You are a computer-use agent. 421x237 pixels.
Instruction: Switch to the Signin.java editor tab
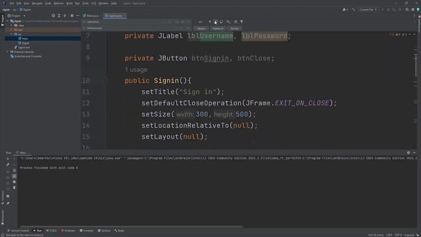click(x=115, y=16)
